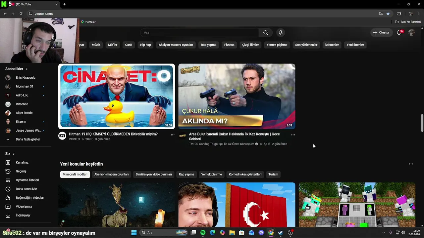Image resolution: width=424 pixels, height=238 pixels.
Task: Click the YouTube search magnifier button
Action: coord(266,32)
